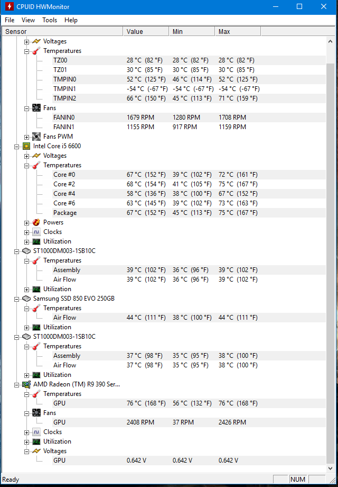
Task: Click the thermometer icon above GPU 76 °C
Action: click(x=36, y=394)
